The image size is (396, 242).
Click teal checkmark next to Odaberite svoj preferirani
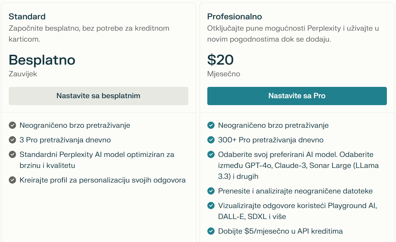point(211,154)
